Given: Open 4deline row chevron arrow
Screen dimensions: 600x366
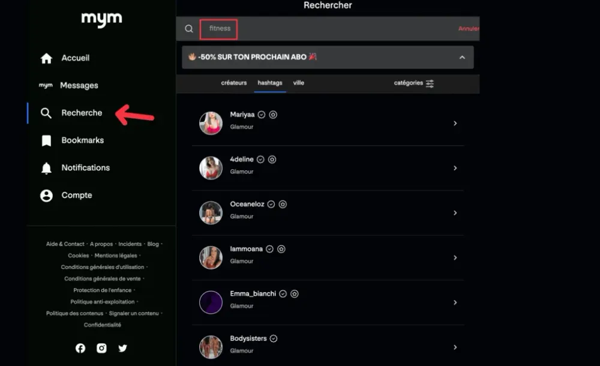Looking at the screenshot, I should pos(455,168).
